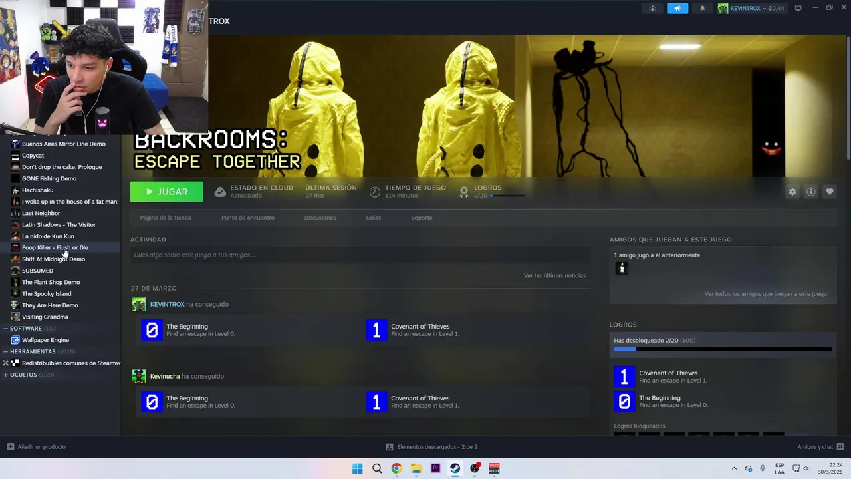Open KEVINTROX's Covenant of Thieves achievement icon
851x479 pixels.
click(x=376, y=330)
